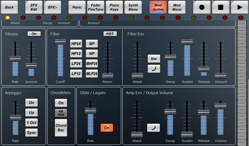Open EFX Edit
The width and height of the screenshot is (249, 146).
pos(34,7)
